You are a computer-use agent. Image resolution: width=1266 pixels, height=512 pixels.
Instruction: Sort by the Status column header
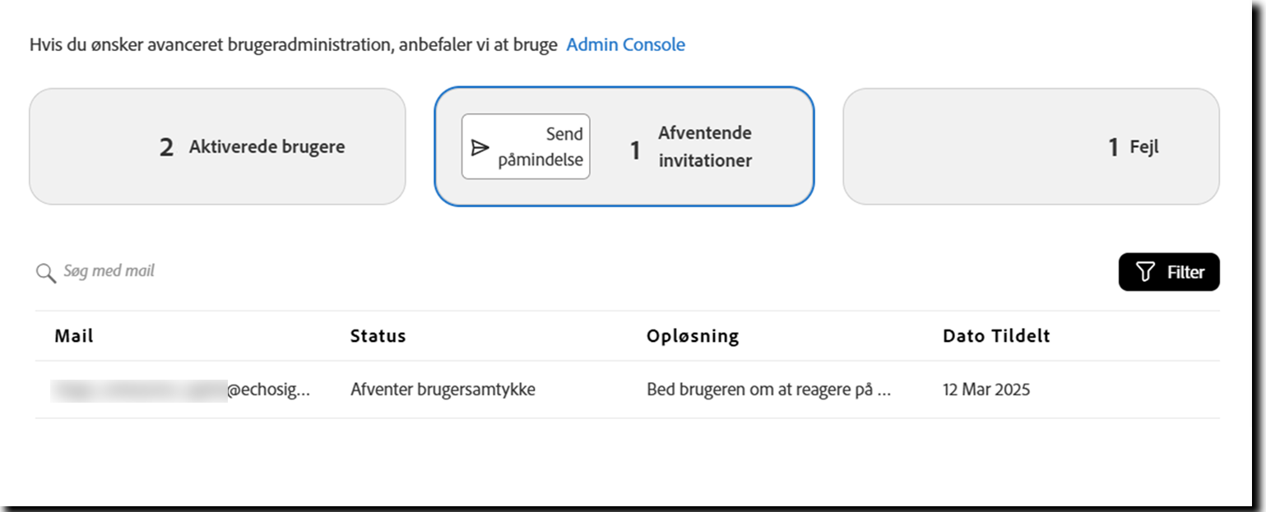coord(377,335)
